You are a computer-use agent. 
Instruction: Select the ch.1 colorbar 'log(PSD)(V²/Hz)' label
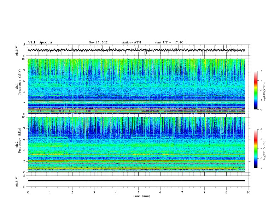tap(265, 92)
